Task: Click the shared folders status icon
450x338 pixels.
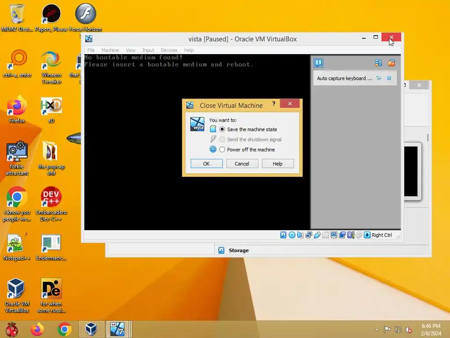Action: [x=326, y=235]
